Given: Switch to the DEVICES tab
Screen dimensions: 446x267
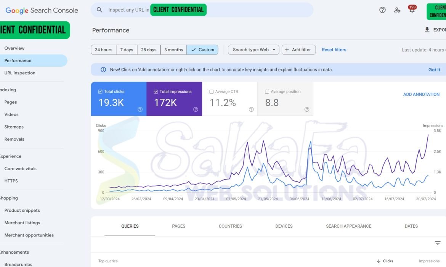Looking at the screenshot, I should [284, 226].
